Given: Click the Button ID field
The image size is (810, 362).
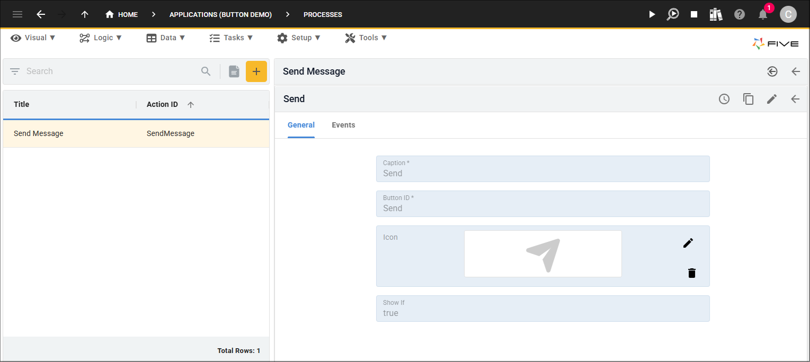Looking at the screenshot, I should (x=543, y=204).
